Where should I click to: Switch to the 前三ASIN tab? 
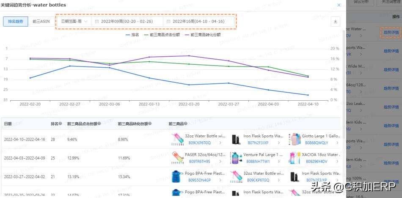[41, 21]
